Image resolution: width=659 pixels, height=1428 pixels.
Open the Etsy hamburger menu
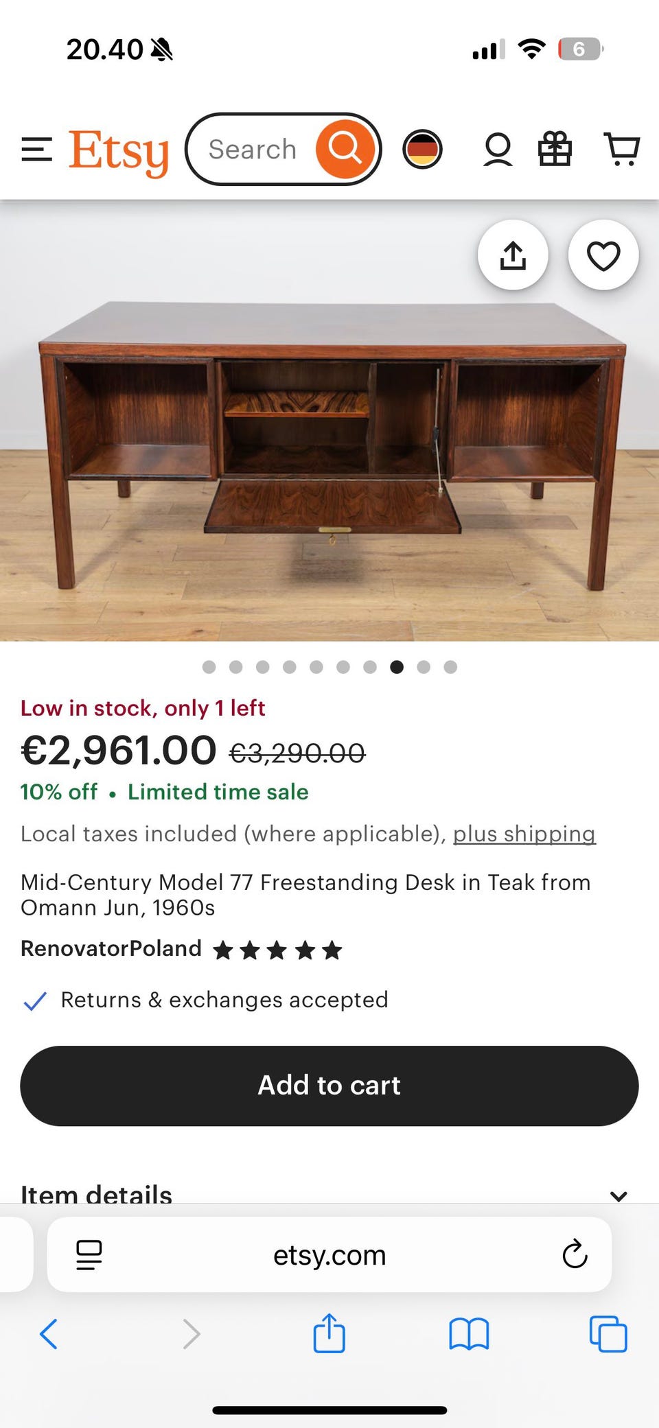[37, 150]
